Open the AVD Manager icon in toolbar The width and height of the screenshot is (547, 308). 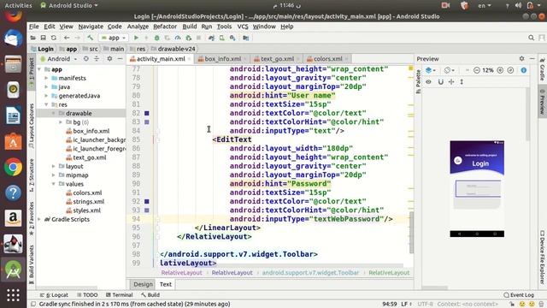[x=222, y=38]
